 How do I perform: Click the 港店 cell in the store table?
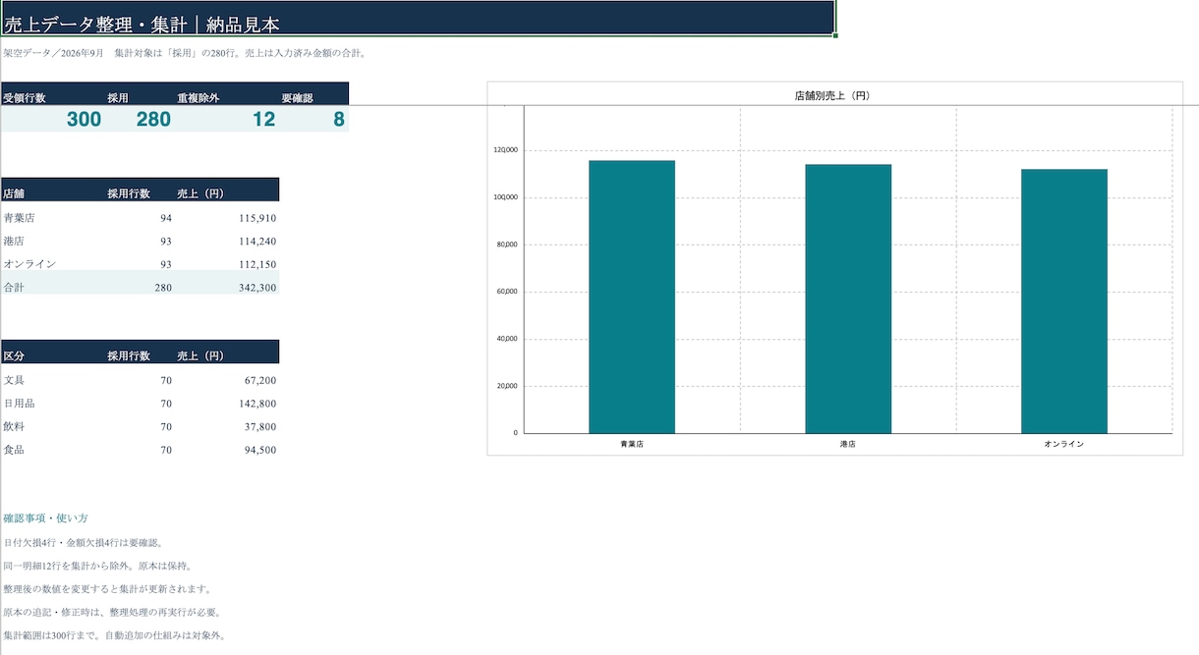point(14,242)
